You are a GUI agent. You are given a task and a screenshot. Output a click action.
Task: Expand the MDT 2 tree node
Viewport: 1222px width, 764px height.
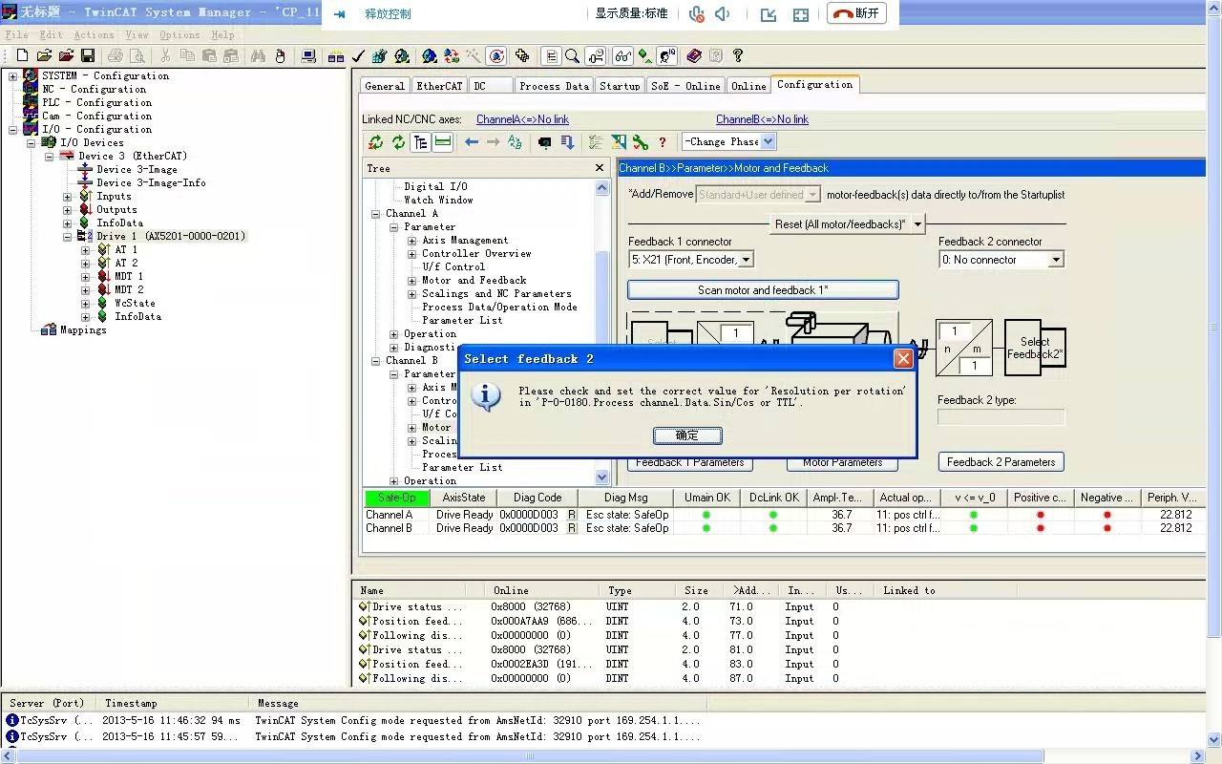[x=85, y=289]
